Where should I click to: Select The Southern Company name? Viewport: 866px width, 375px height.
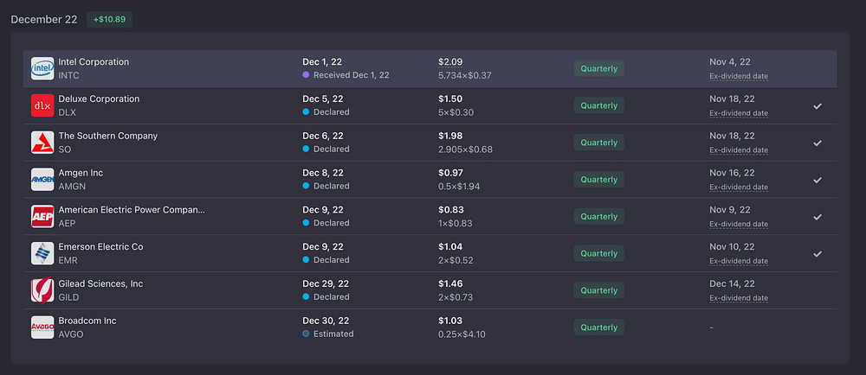point(108,136)
